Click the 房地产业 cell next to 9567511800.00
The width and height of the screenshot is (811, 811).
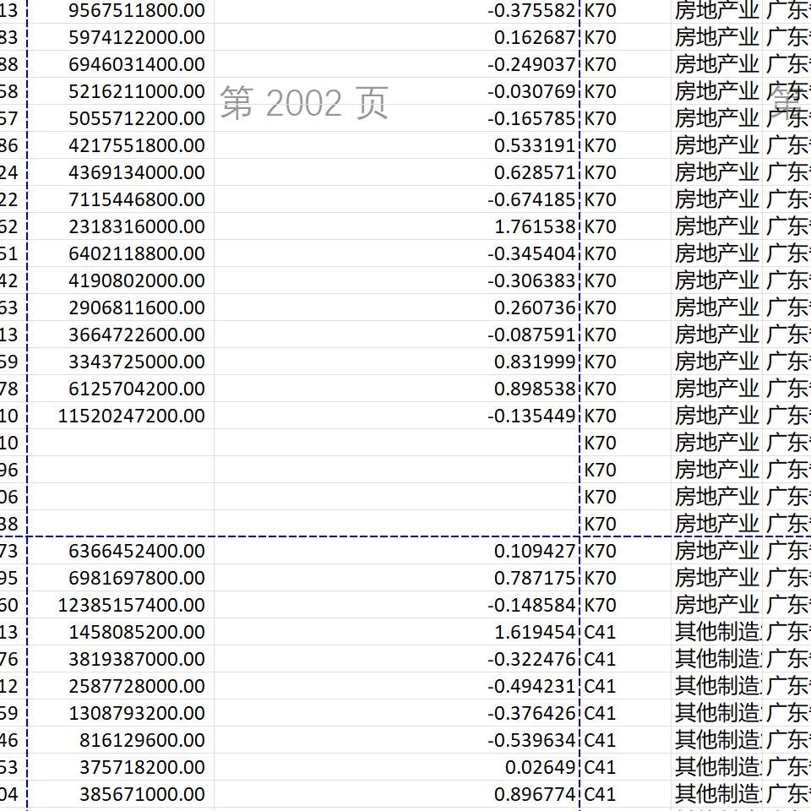[716, 10]
